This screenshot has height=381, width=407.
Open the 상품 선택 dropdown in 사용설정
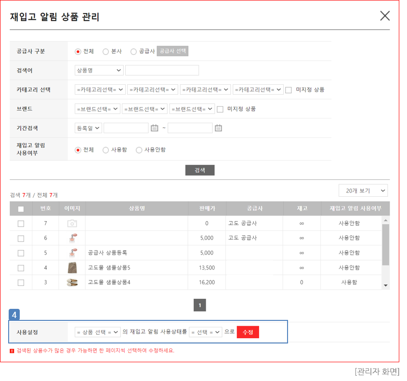coord(98,332)
